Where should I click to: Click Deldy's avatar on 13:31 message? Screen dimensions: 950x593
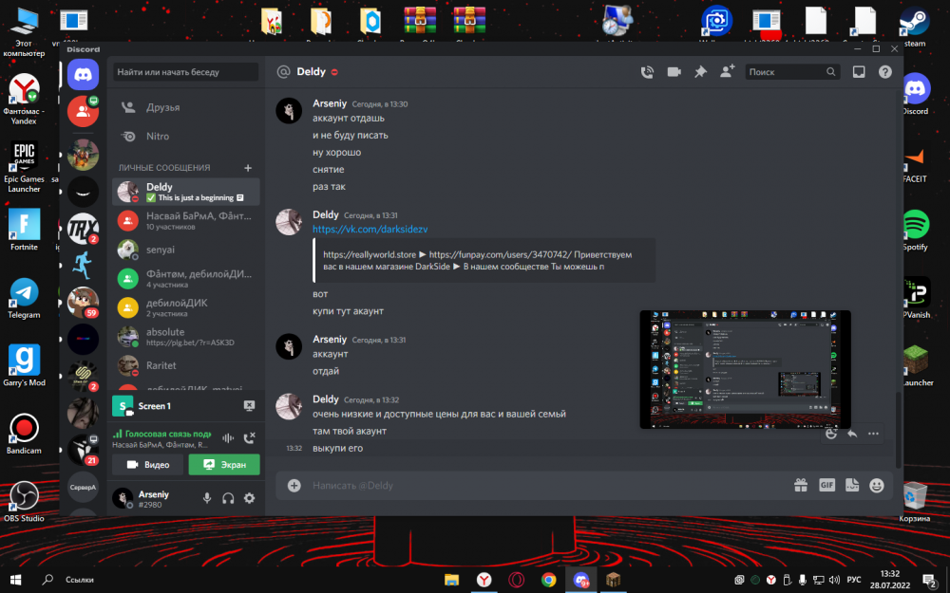(x=289, y=222)
